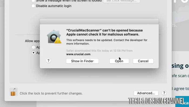Click the blue scan button behind window
The width and height of the screenshot is (189, 107).
182,101
